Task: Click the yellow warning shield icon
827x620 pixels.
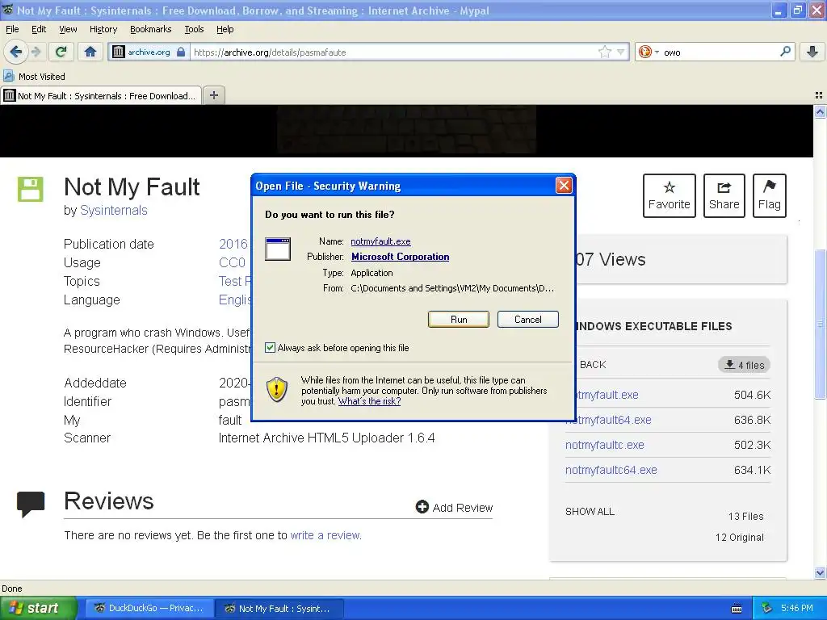Action: coord(277,389)
